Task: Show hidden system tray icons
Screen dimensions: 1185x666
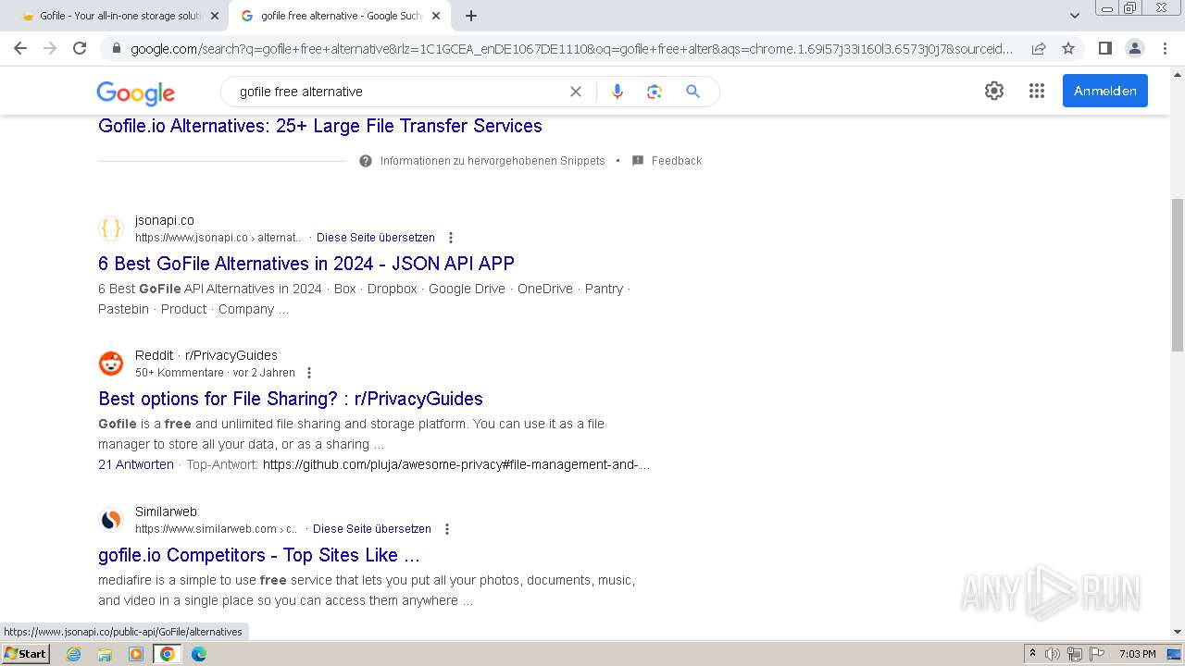Action: click(x=1032, y=654)
